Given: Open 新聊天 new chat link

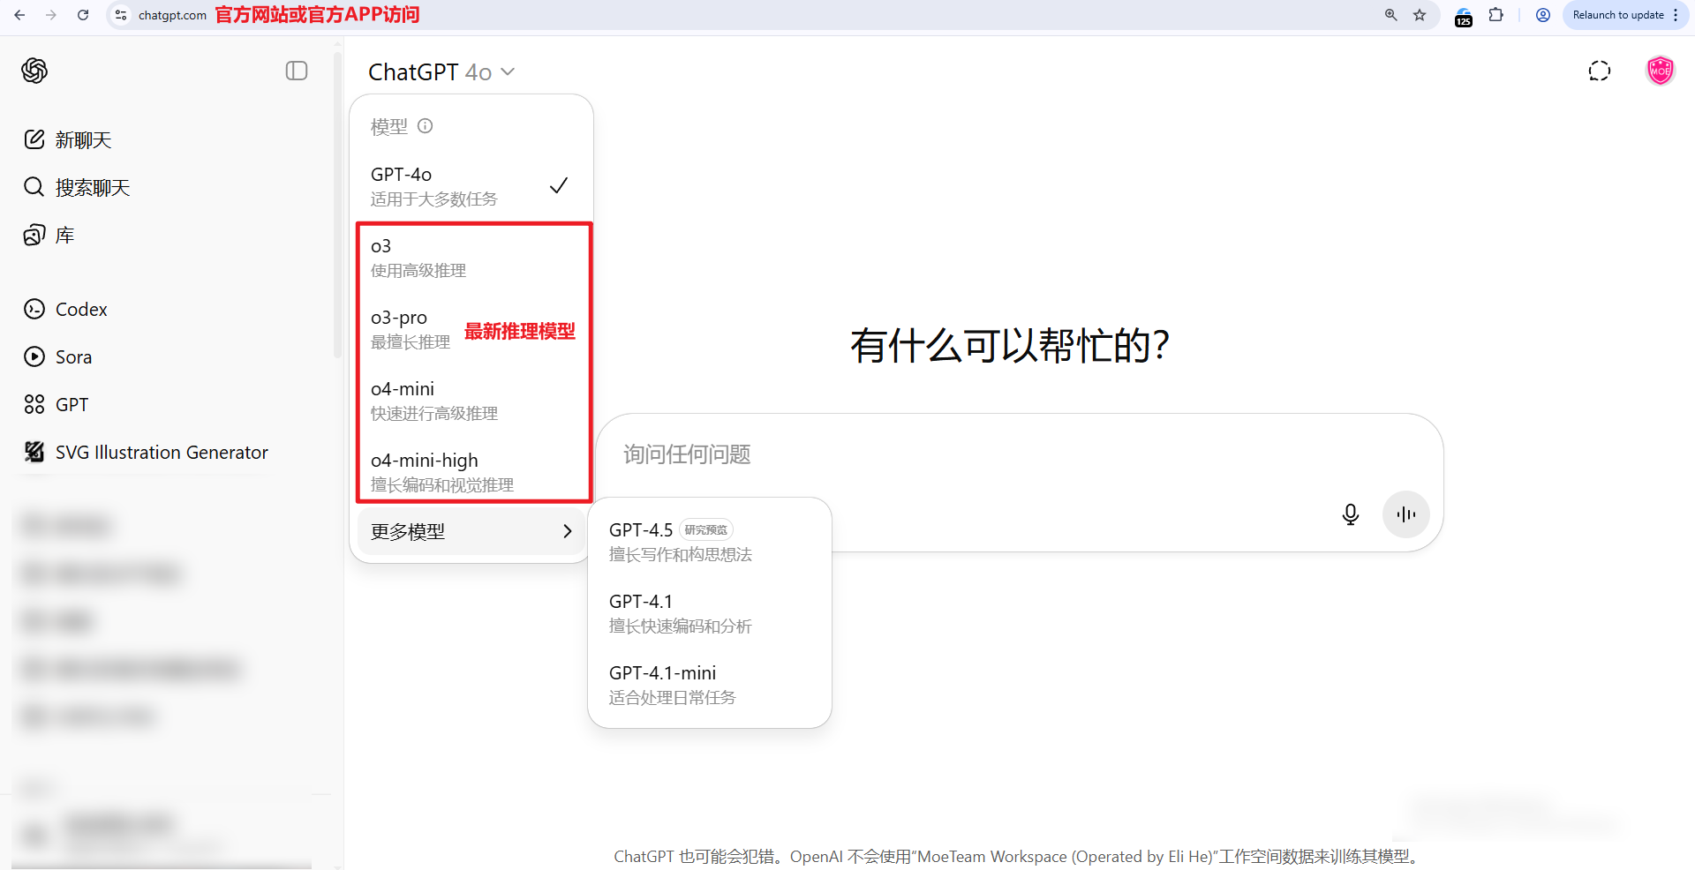Looking at the screenshot, I should [x=84, y=139].
